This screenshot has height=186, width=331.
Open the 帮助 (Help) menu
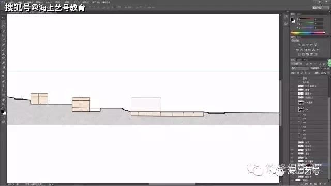click(106, 2)
